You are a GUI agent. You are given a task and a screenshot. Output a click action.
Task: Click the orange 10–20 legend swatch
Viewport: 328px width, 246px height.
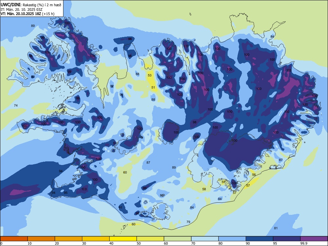(41, 239)
